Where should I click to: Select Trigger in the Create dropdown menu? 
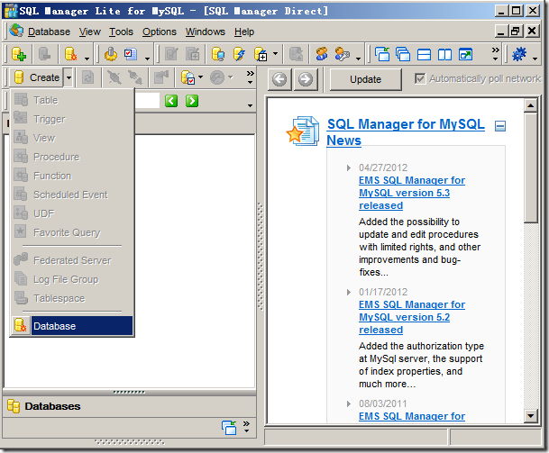click(x=72, y=119)
